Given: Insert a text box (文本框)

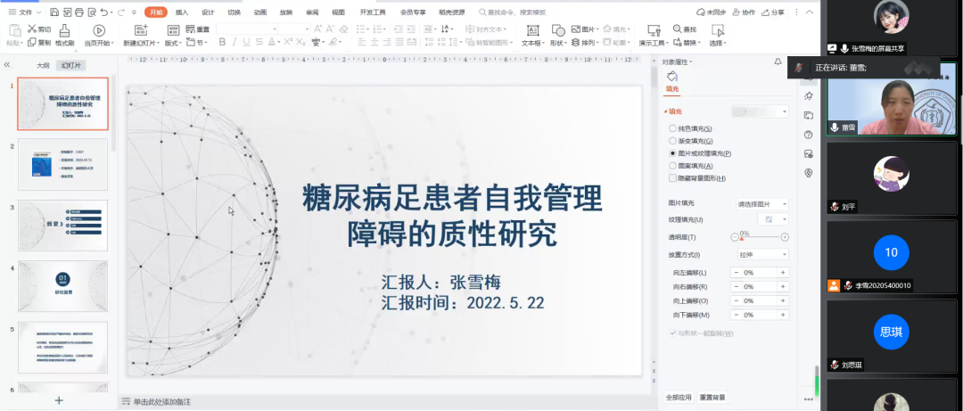Looking at the screenshot, I should [x=531, y=36].
